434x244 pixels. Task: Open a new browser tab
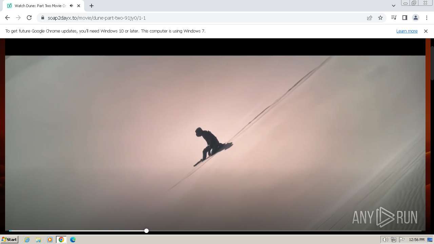[x=92, y=6]
